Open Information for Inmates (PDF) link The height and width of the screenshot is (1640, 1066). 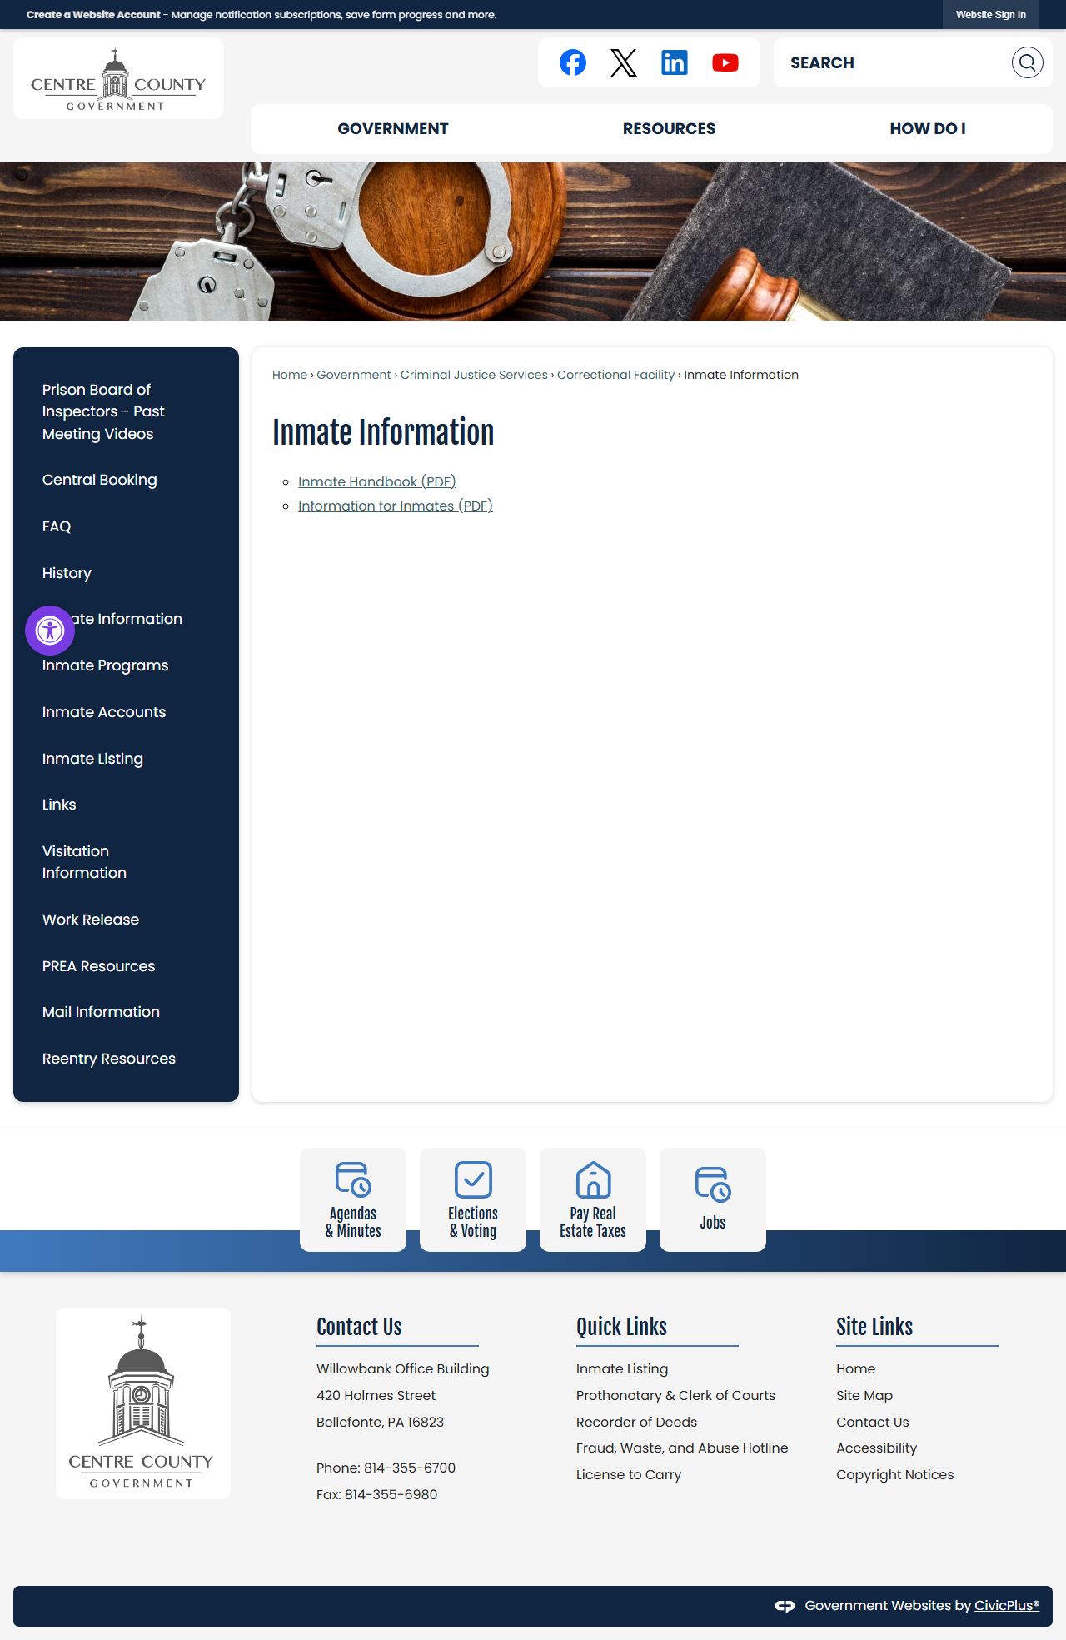coord(396,506)
